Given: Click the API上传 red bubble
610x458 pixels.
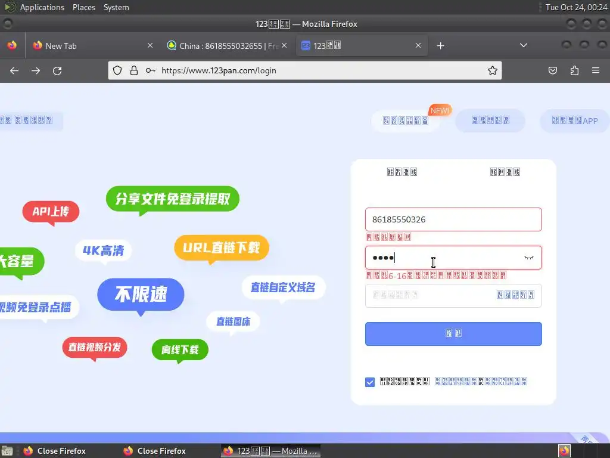Looking at the screenshot, I should (51, 212).
